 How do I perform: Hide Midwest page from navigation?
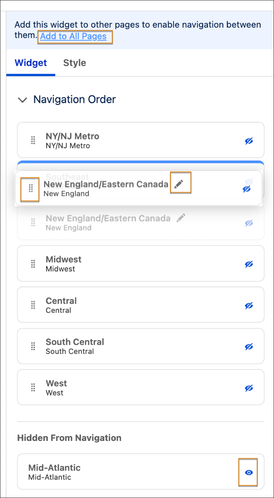(249, 264)
